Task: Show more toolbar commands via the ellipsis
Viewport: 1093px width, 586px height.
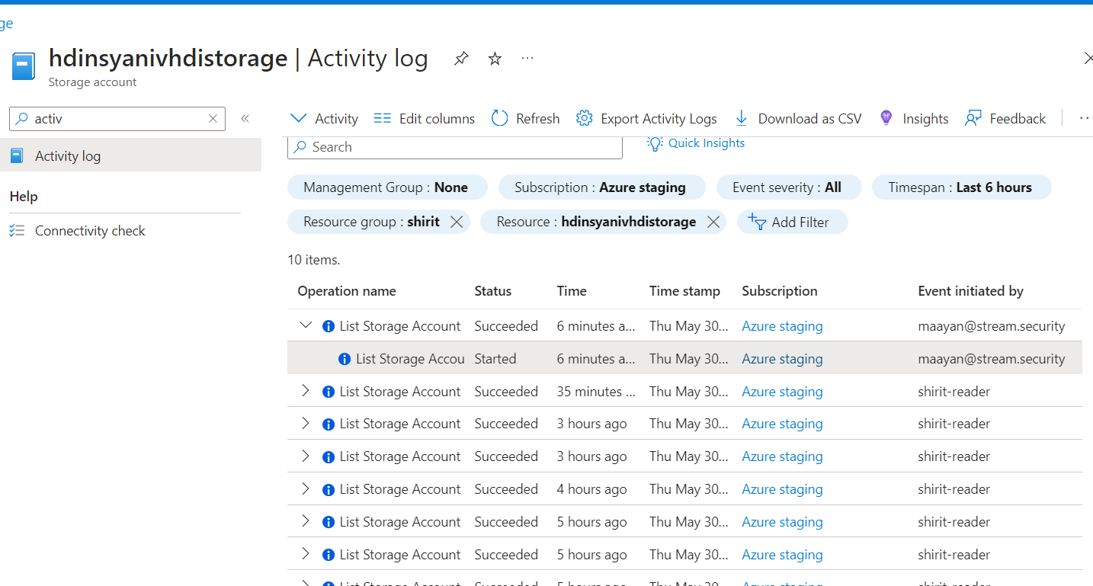Action: [x=1086, y=118]
